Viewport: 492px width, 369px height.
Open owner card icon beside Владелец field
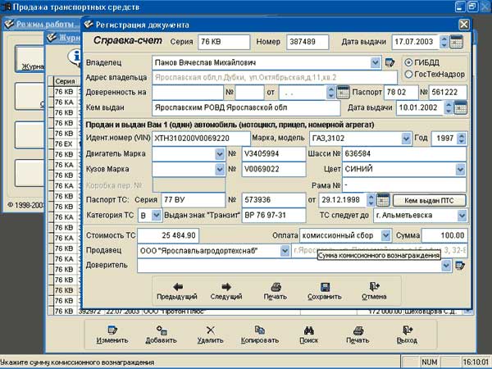(x=389, y=62)
